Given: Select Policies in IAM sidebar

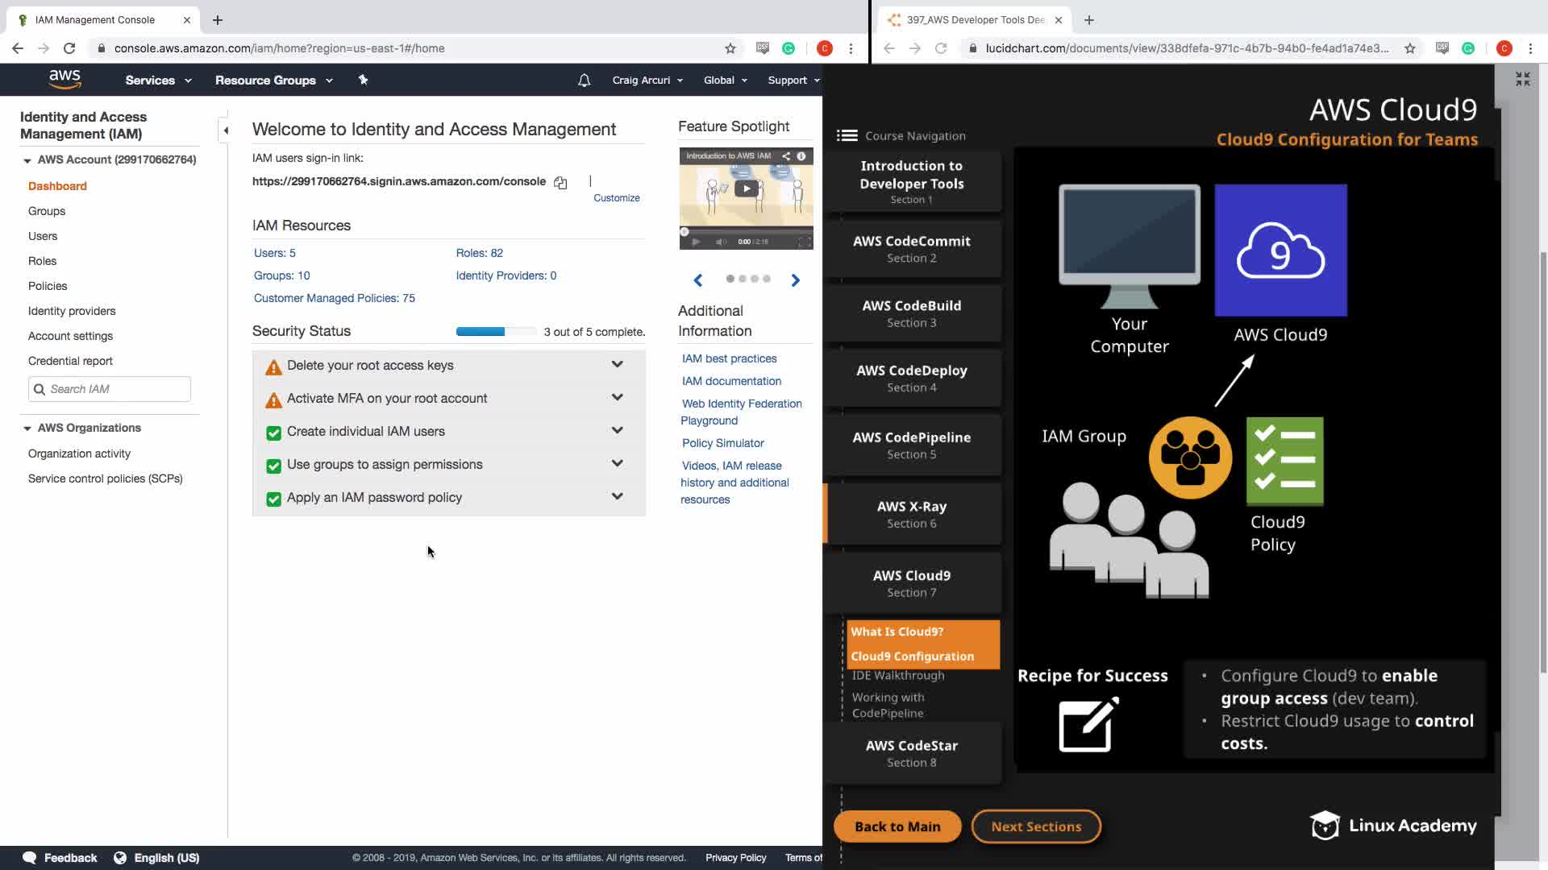Looking at the screenshot, I should coord(48,286).
